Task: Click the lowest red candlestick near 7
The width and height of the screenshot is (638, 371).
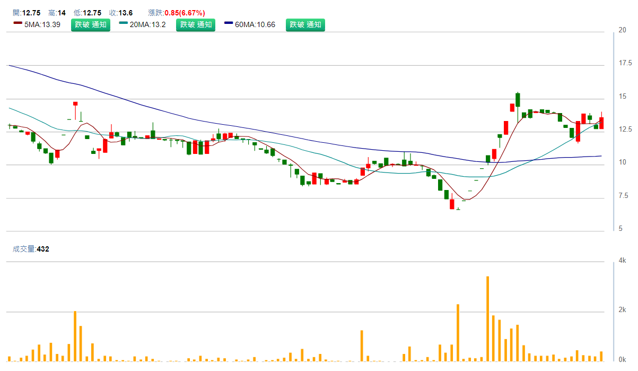Action: coord(452,204)
